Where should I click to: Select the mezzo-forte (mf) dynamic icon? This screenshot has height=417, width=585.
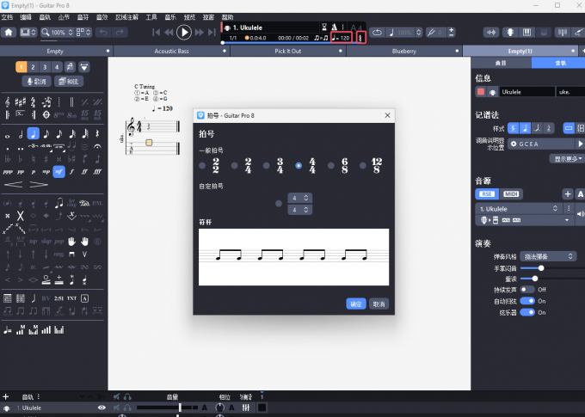[58, 171]
